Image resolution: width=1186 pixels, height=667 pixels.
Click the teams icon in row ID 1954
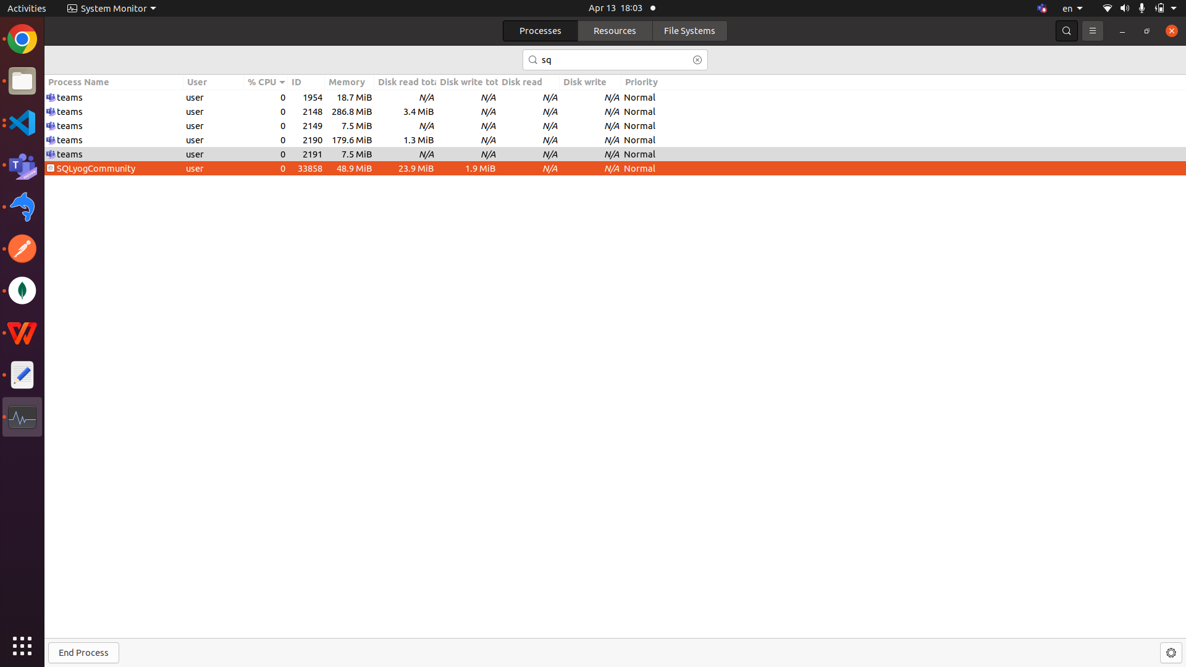(x=51, y=98)
